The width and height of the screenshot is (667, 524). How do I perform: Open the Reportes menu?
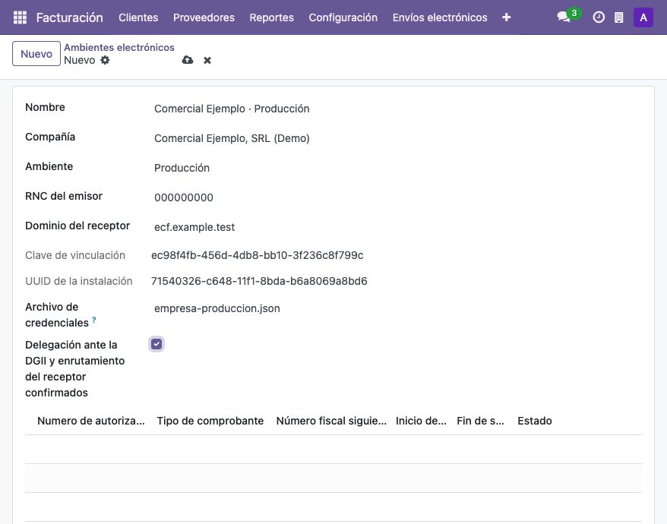pyautogui.click(x=271, y=17)
